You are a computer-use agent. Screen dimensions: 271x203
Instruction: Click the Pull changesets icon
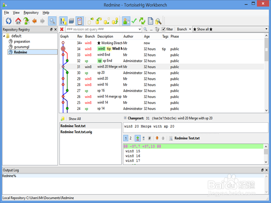coord(98,21)
